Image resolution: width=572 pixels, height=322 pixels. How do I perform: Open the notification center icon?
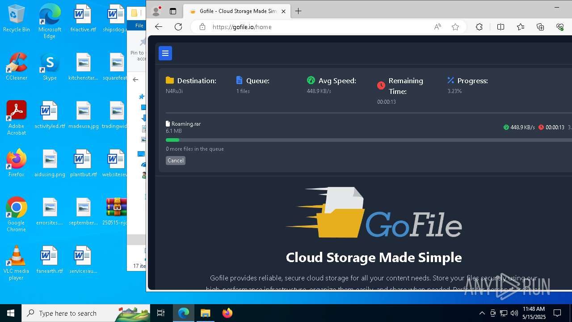pos(557,313)
